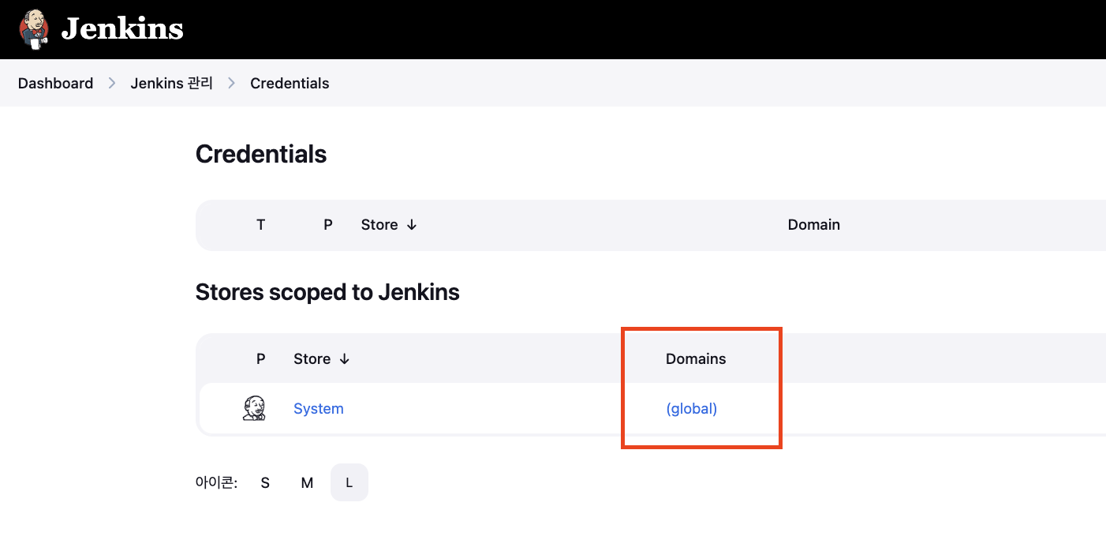Screen dimensions: 1106x540
Task: Set icon size to S
Action: (x=265, y=482)
